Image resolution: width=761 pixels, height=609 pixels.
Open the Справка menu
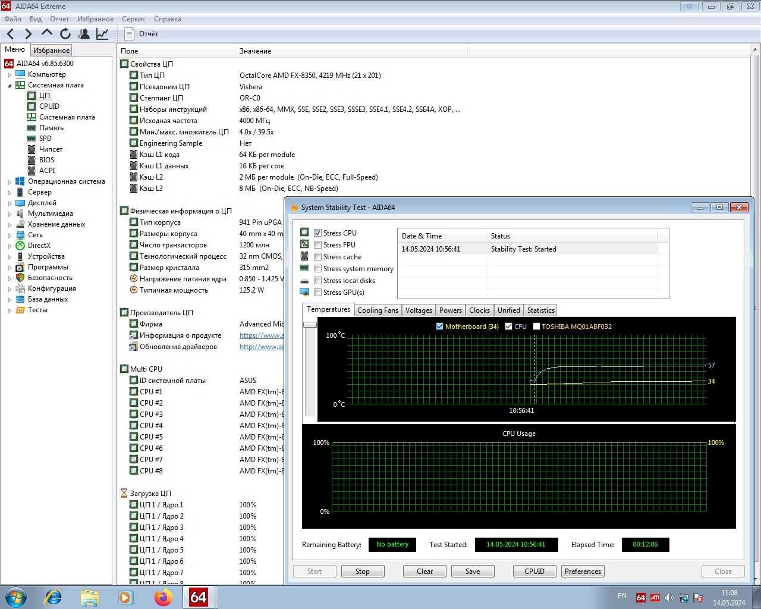pyautogui.click(x=168, y=19)
